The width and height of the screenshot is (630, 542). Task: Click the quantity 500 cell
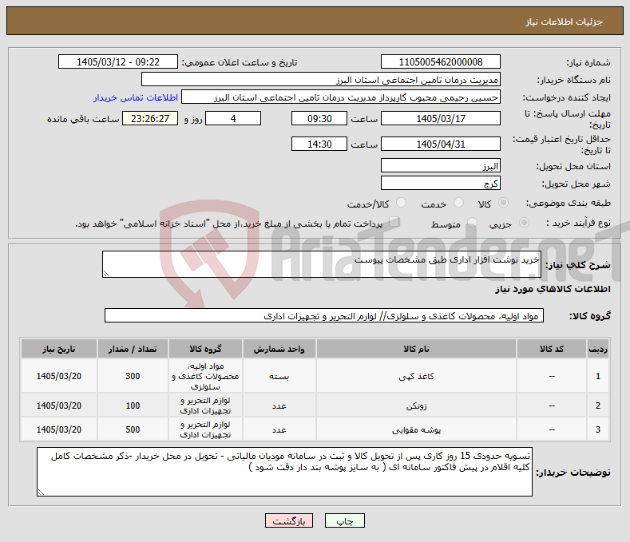133,429
